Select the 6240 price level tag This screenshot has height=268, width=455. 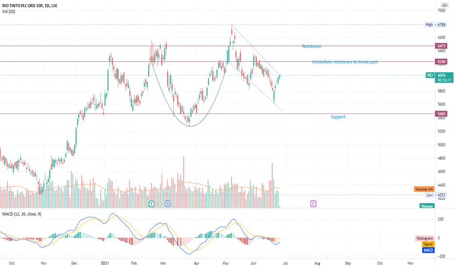pyautogui.click(x=441, y=61)
